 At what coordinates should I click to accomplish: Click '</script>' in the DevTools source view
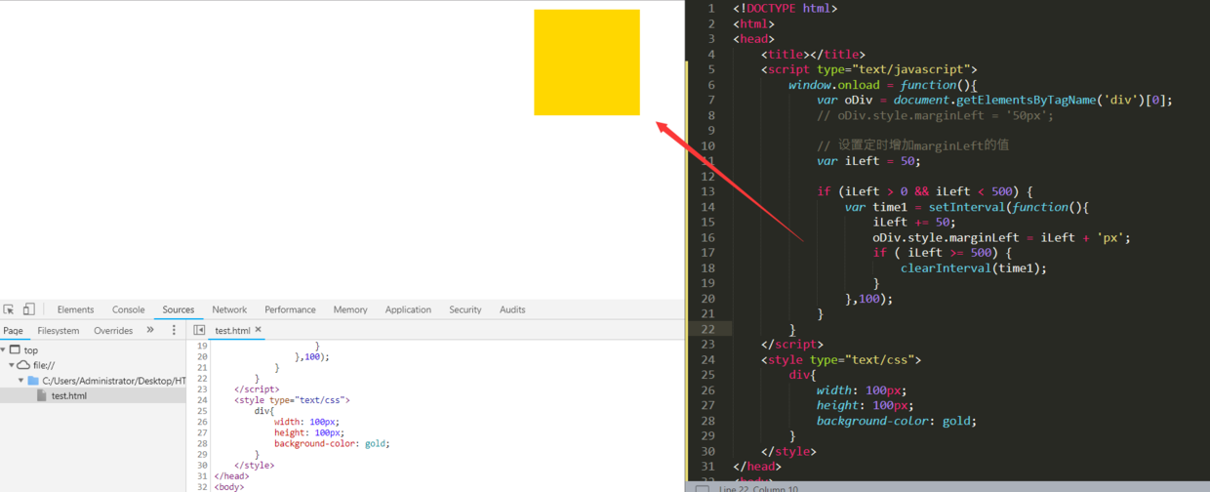click(256, 389)
